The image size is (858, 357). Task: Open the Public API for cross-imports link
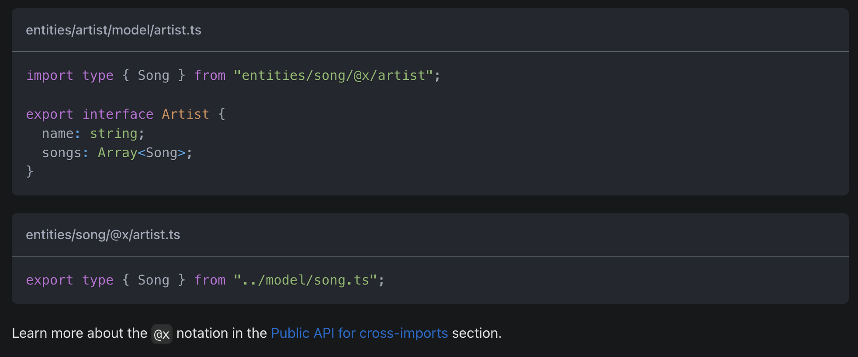tap(359, 333)
